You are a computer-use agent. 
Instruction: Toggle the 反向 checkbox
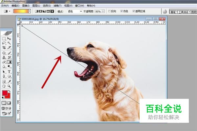point(109,11)
